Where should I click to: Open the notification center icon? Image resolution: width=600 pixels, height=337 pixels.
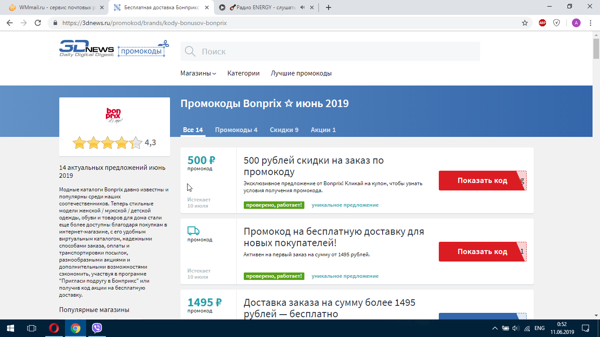586,328
